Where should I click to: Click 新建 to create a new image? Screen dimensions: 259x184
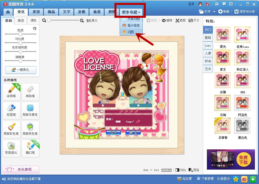tap(224, 12)
